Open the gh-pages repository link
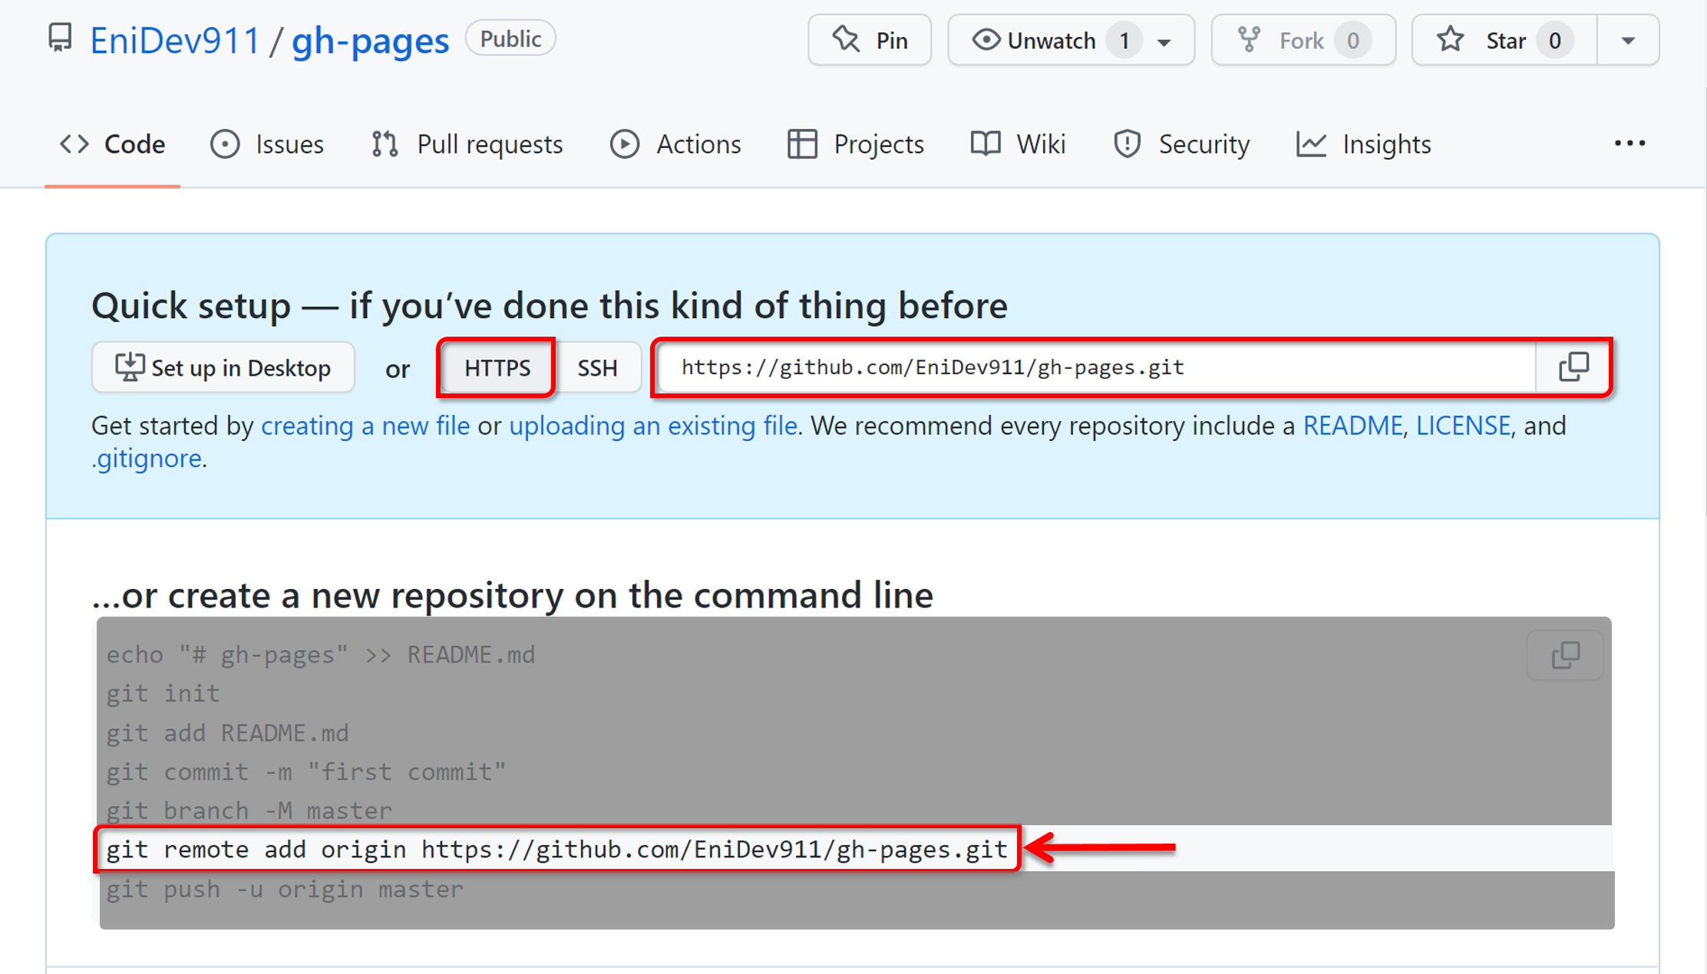This screenshot has height=974, width=1707. [x=371, y=40]
